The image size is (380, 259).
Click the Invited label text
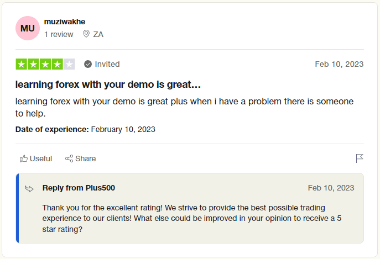tap(107, 64)
